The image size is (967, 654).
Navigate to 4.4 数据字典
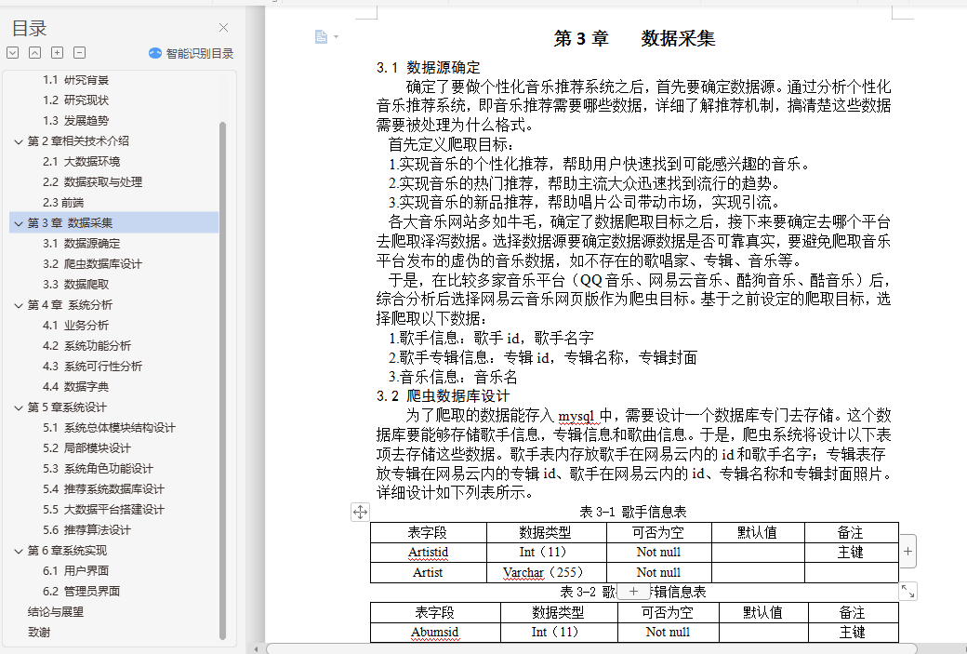click(76, 386)
